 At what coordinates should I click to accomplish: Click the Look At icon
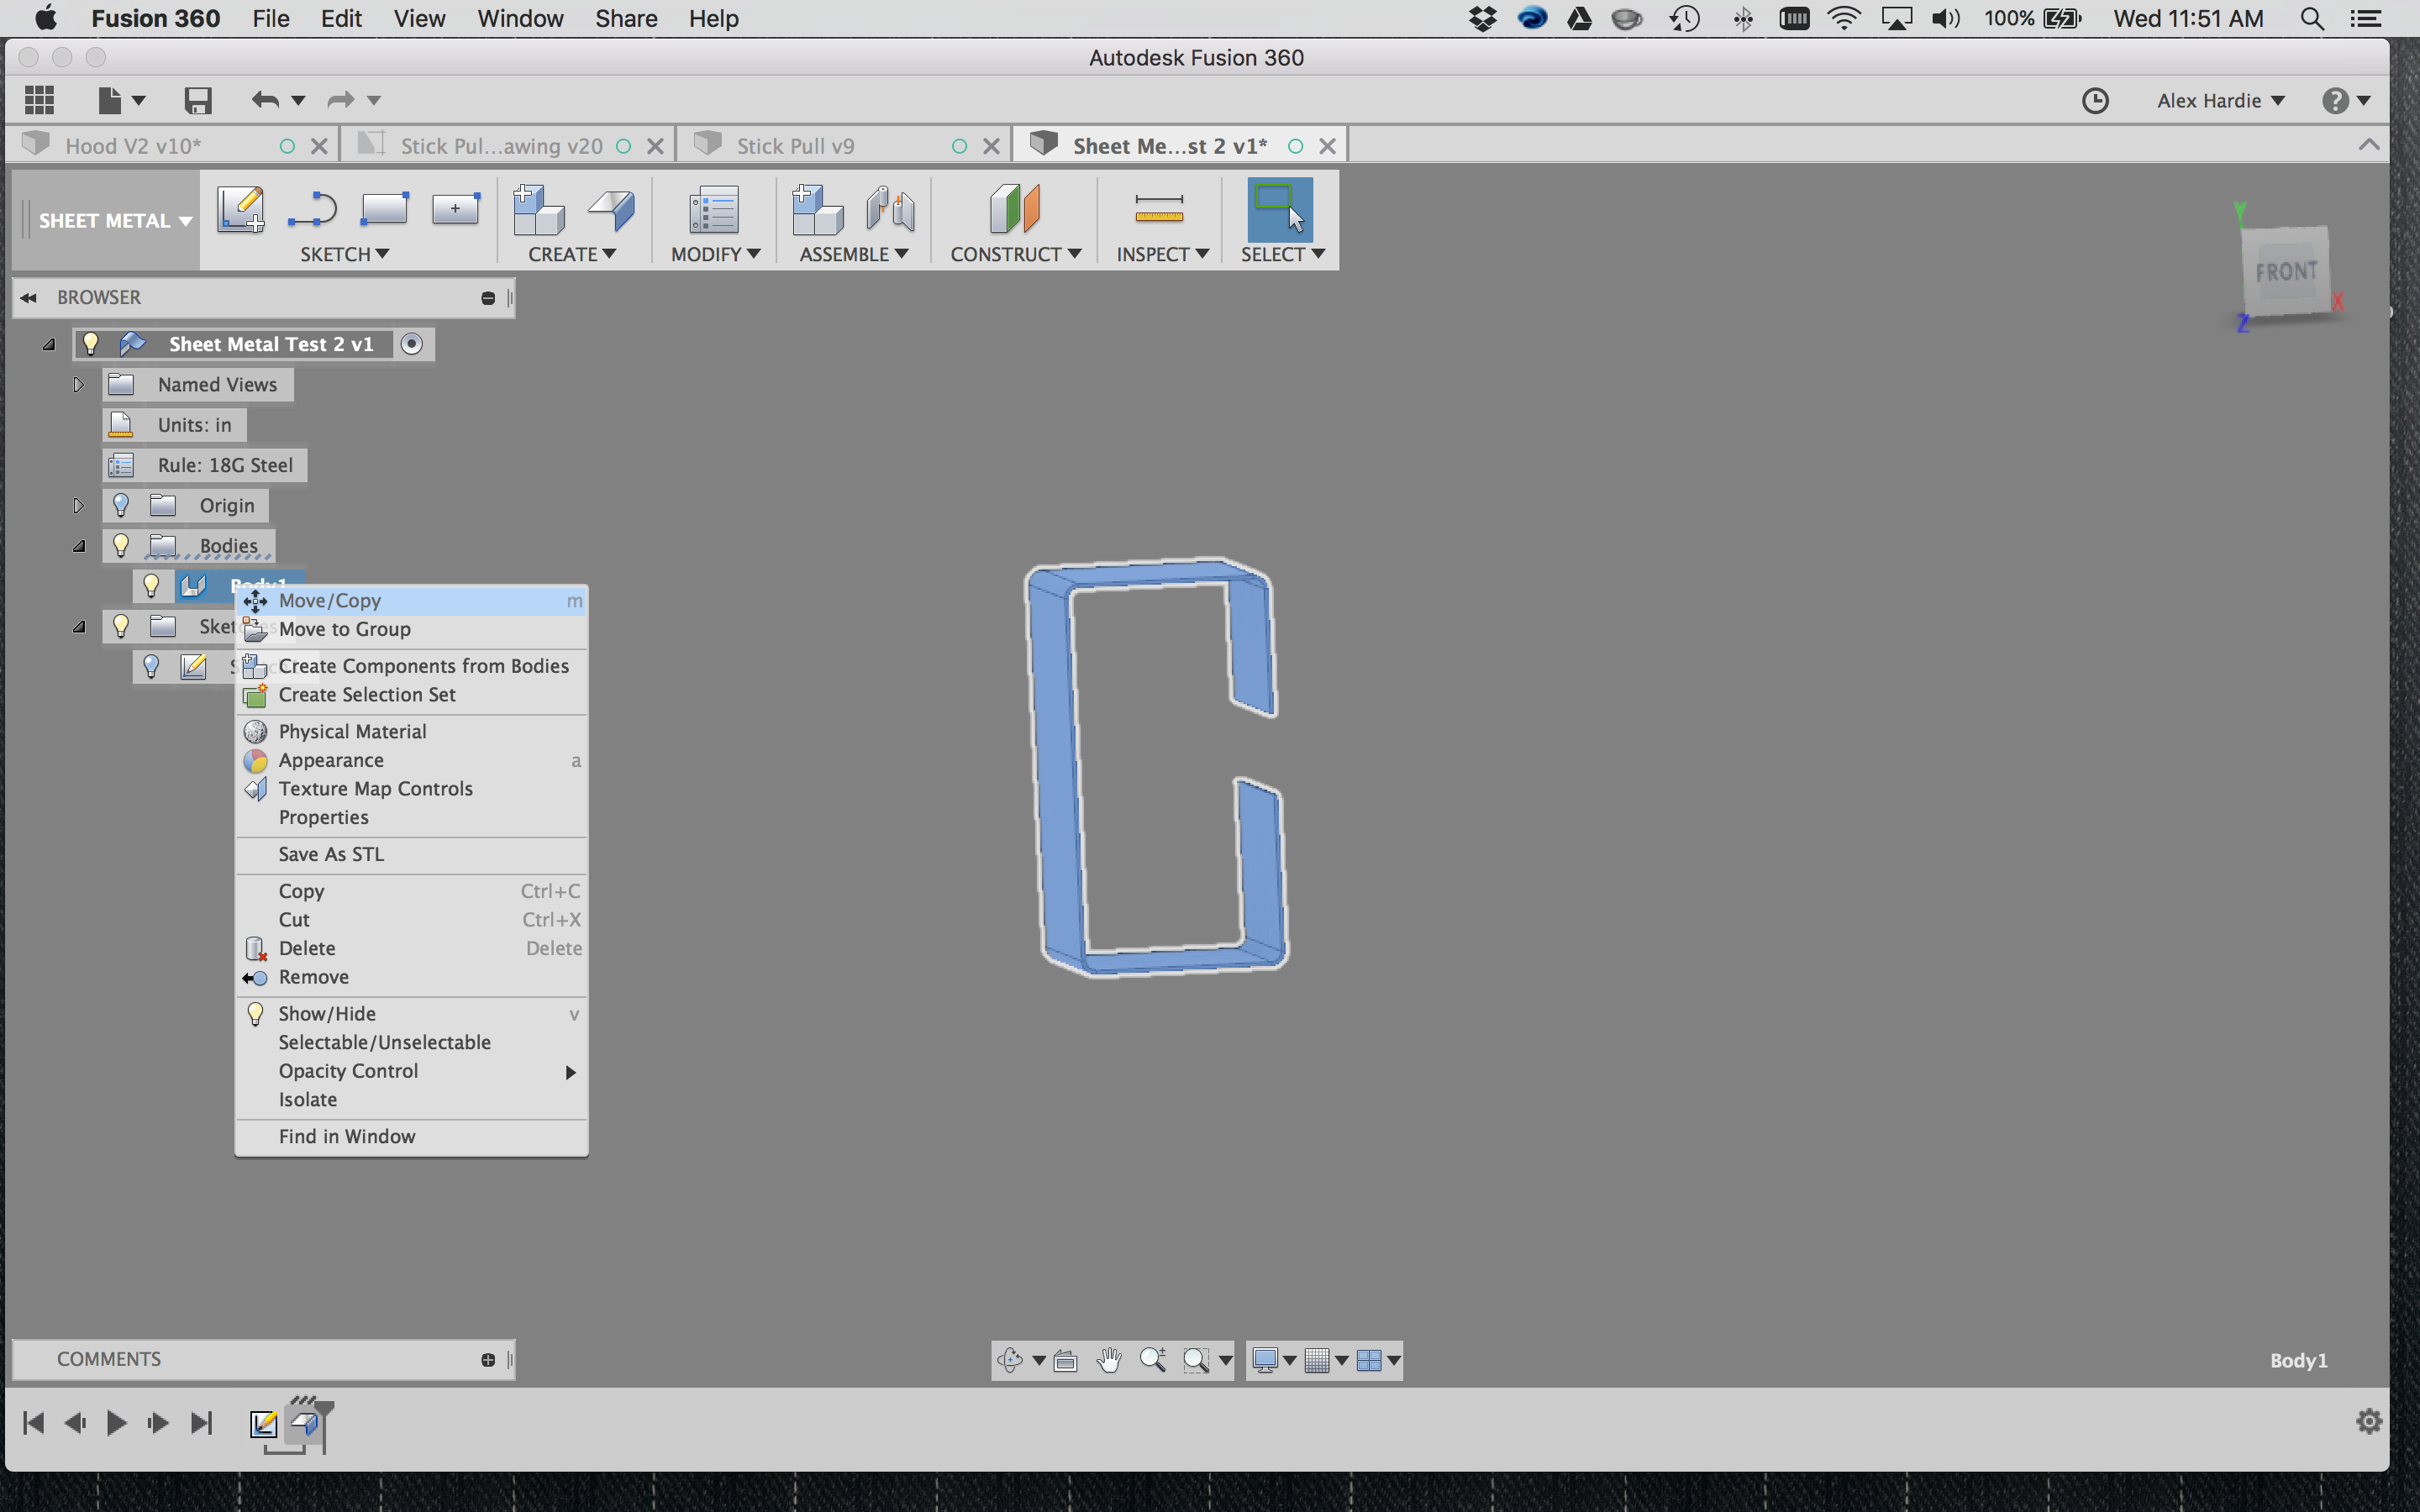click(x=1066, y=1360)
